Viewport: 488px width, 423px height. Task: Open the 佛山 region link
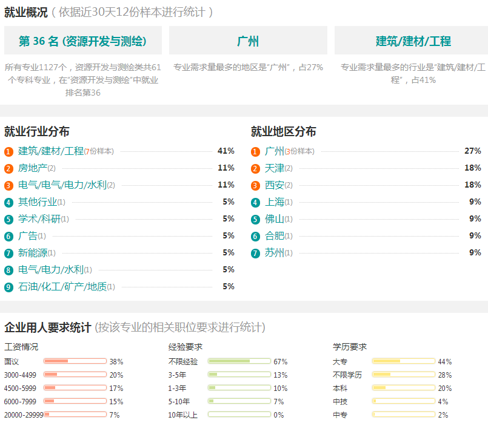coord(275,219)
